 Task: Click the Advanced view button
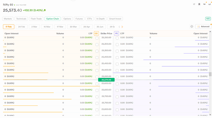pos(203,27)
